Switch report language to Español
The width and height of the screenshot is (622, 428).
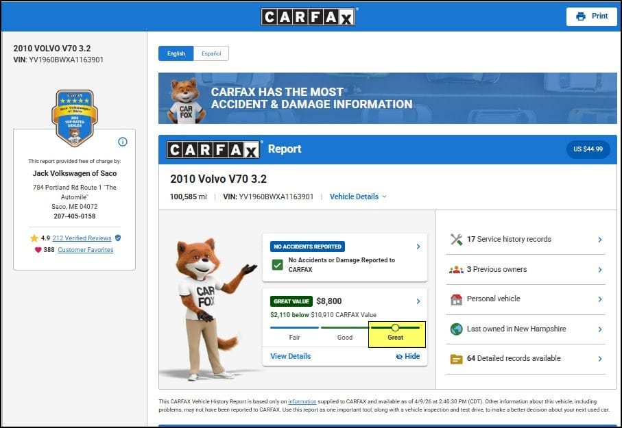211,53
